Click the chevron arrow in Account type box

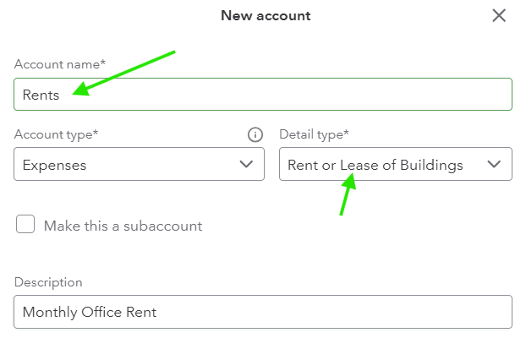tap(246, 165)
